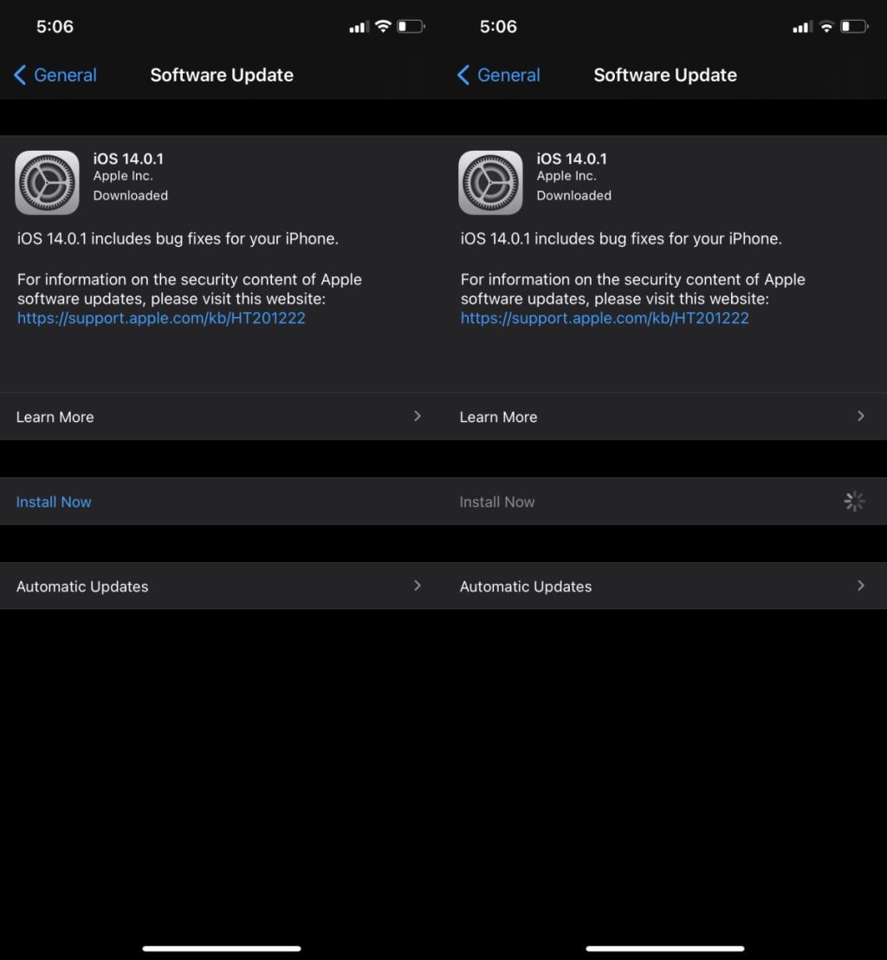Tap the back chevron beside General
The image size is (887, 960).
tap(20, 75)
